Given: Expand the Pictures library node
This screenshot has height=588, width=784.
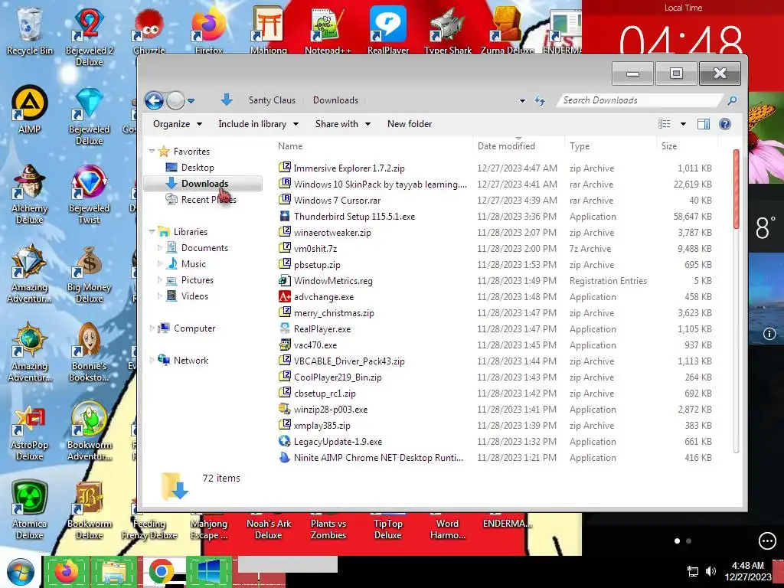Looking at the screenshot, I should (x=159, y=280).
